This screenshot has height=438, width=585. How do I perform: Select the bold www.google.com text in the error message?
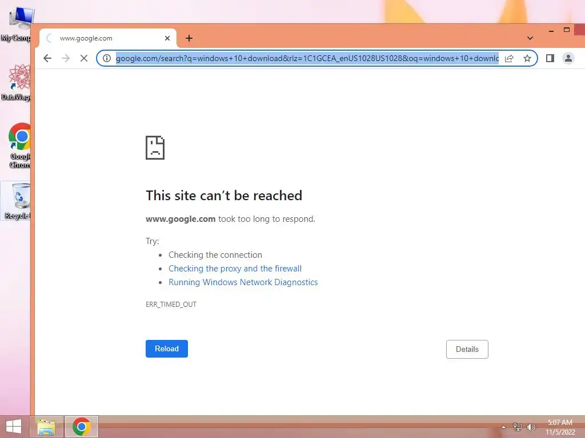(x=181, y=219)
